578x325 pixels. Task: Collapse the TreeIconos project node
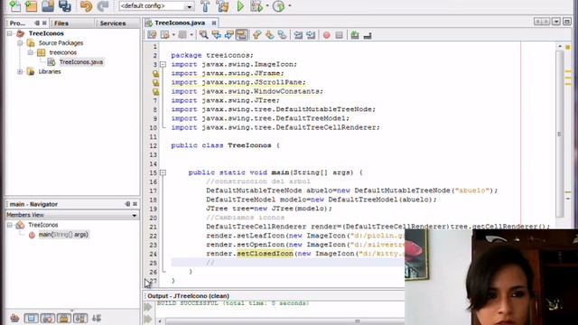[x=10, y=33]
